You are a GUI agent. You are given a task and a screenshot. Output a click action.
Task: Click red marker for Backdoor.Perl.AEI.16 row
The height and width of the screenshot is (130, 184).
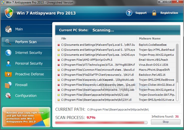tap(59, 75)
